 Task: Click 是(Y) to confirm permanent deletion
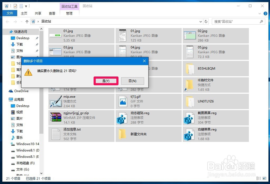(x=106, y=81)
